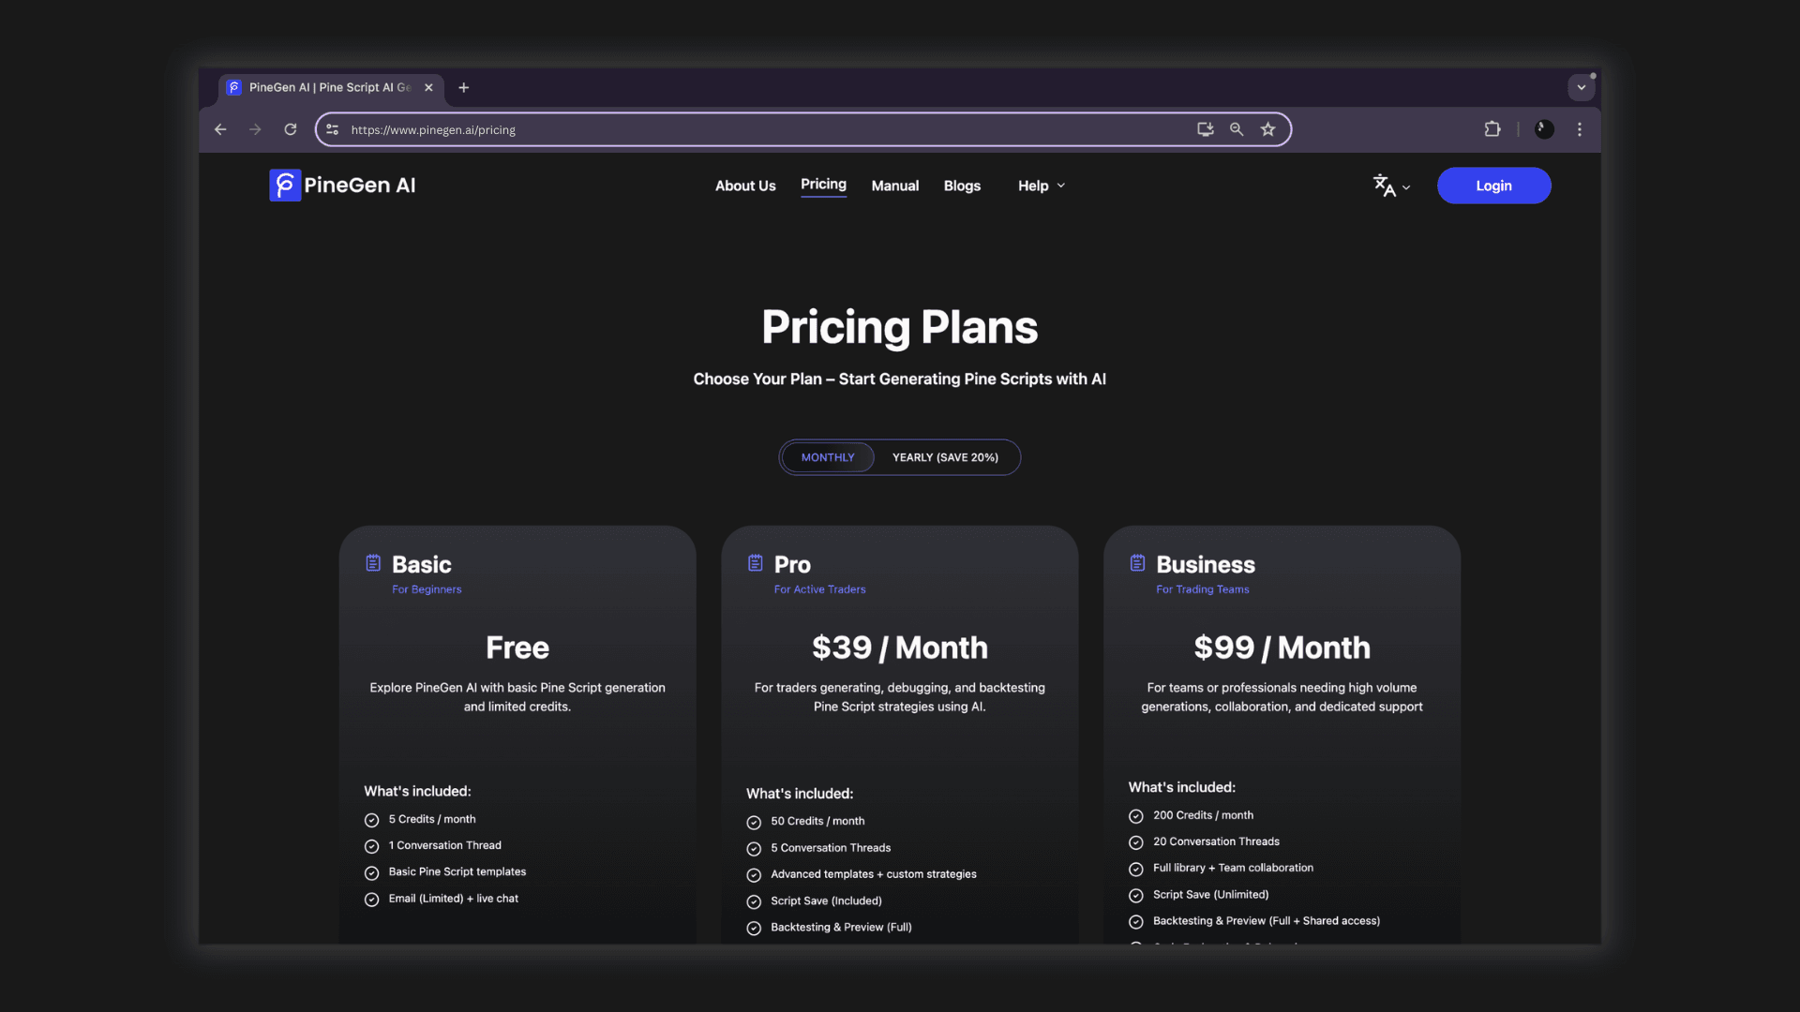This screenshot has height=1012, width=1800.
Task: Click the PineGen AI logo icon
Action: point(285,186)
